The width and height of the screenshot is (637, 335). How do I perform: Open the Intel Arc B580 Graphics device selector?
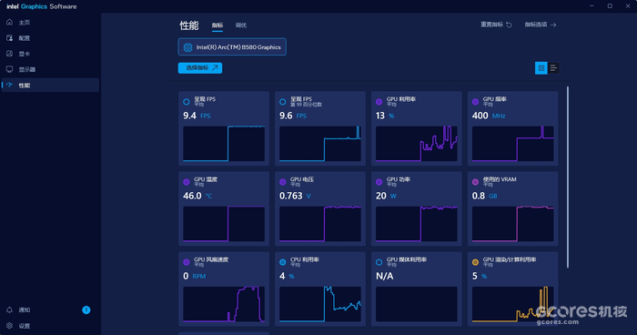click(232, 47)
